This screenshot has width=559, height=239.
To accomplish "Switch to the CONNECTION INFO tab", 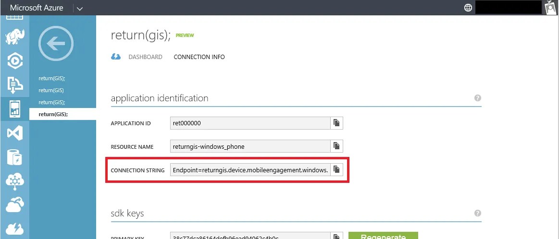I will (x=199, y=57).
